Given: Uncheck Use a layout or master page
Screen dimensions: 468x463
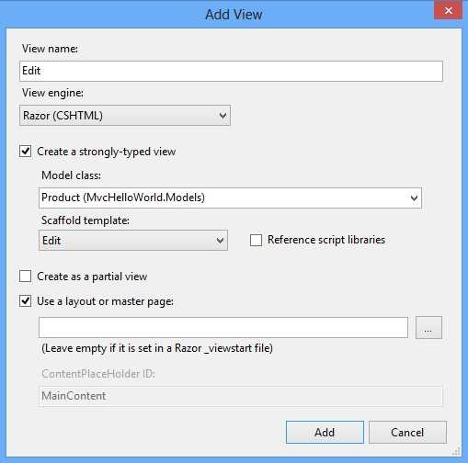Looking at the screenshot, I should (25, 301).
